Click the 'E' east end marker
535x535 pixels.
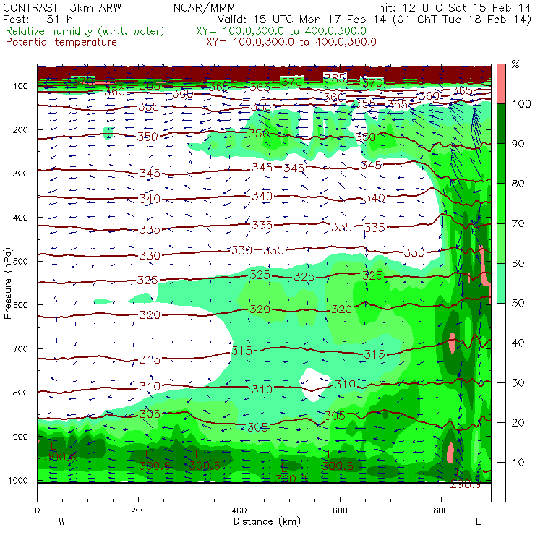point(479,522)
